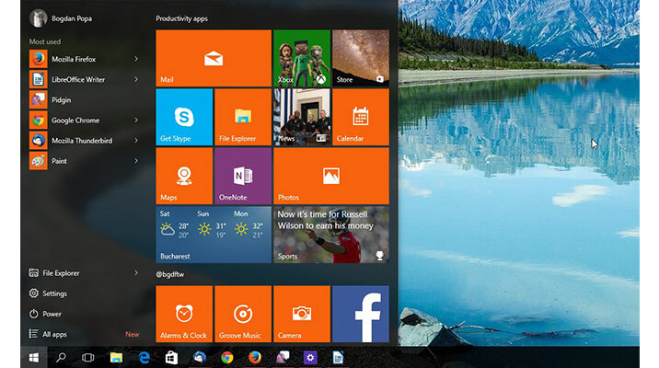Open taskbar search magnifier
Image resolution: width=659 pixels, height=368 pixels.
61,358
